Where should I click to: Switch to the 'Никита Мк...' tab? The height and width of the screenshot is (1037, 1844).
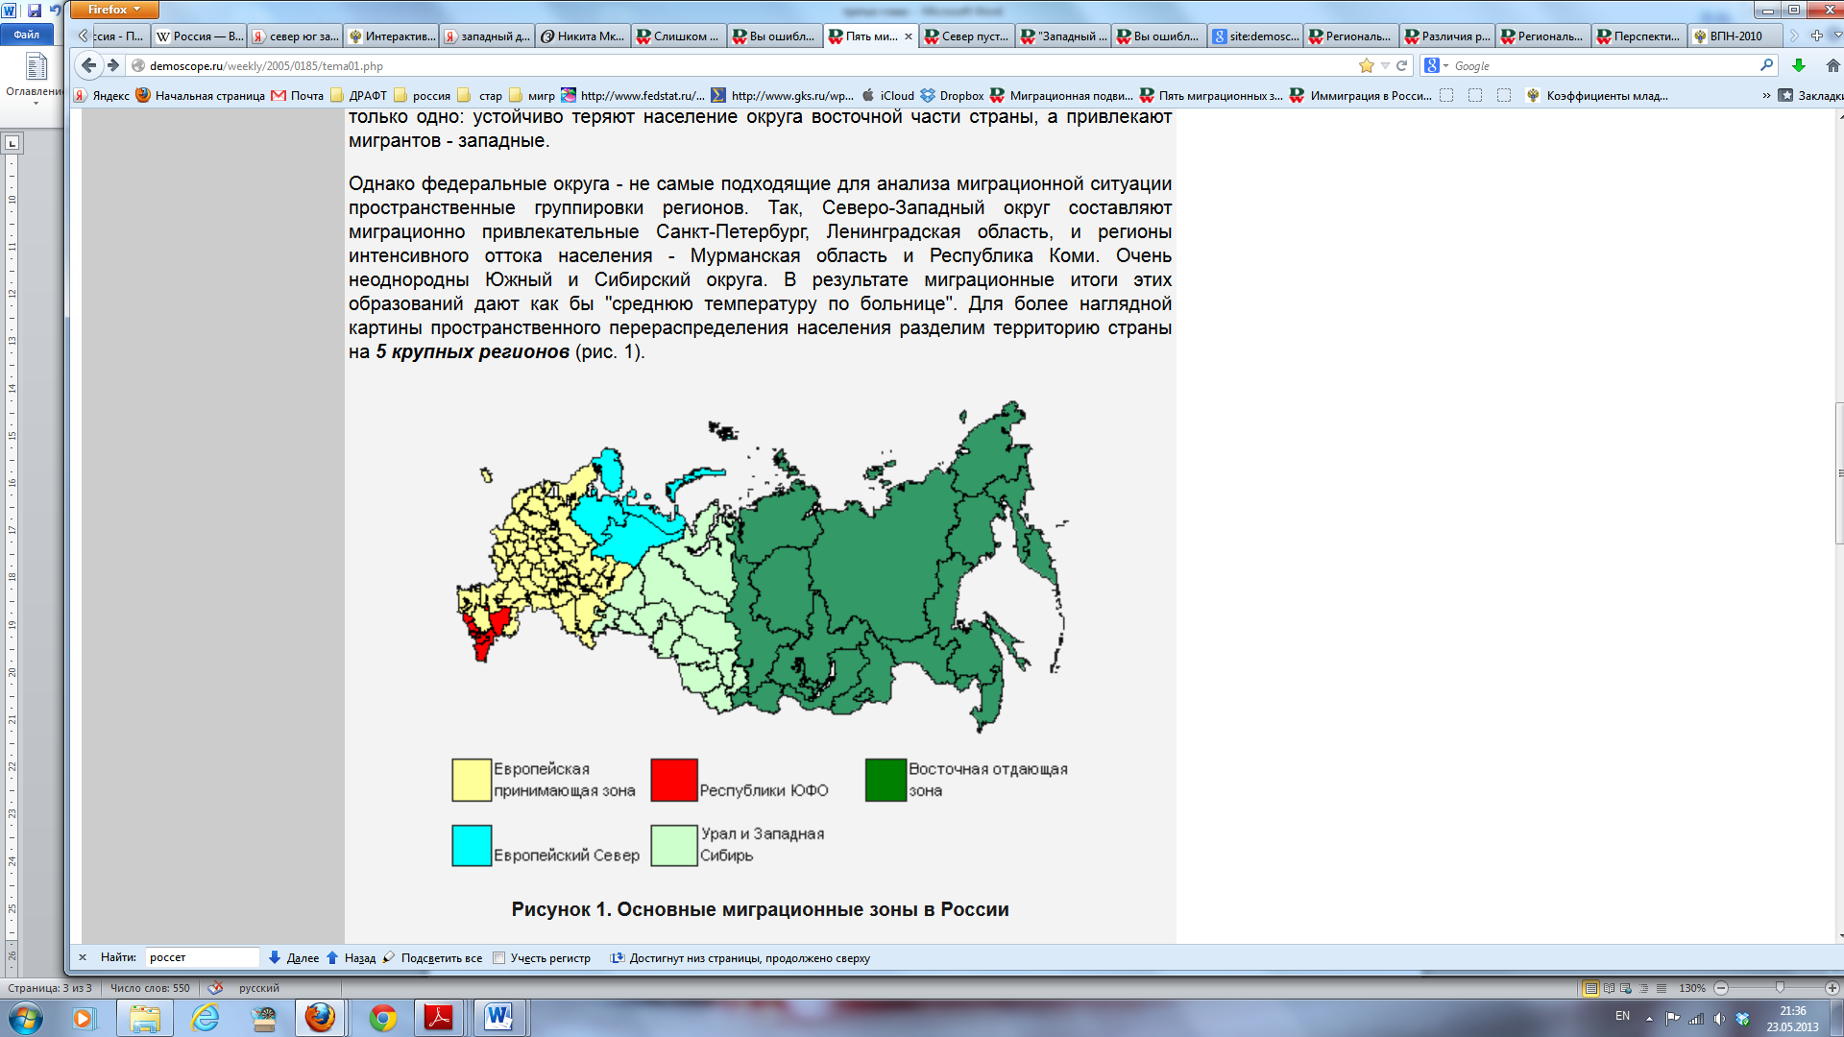coord(583,36)
